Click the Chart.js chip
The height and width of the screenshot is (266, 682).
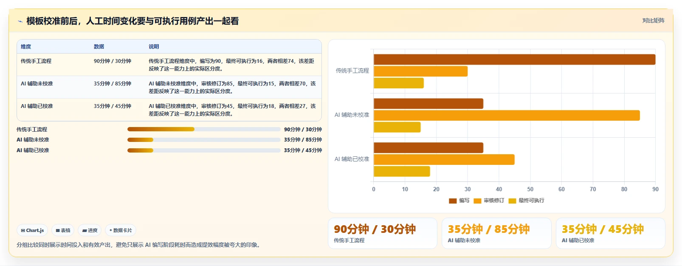click(x=32, y=230)
